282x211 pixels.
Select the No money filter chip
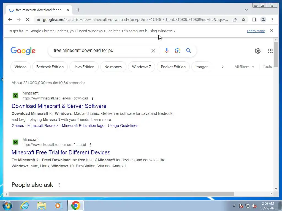coord(113,67)
